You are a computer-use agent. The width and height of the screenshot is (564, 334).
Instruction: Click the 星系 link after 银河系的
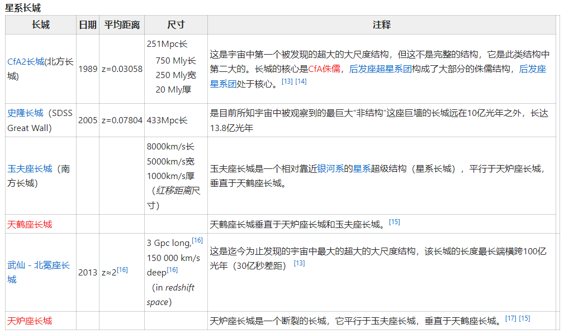(x=362, y=168)
